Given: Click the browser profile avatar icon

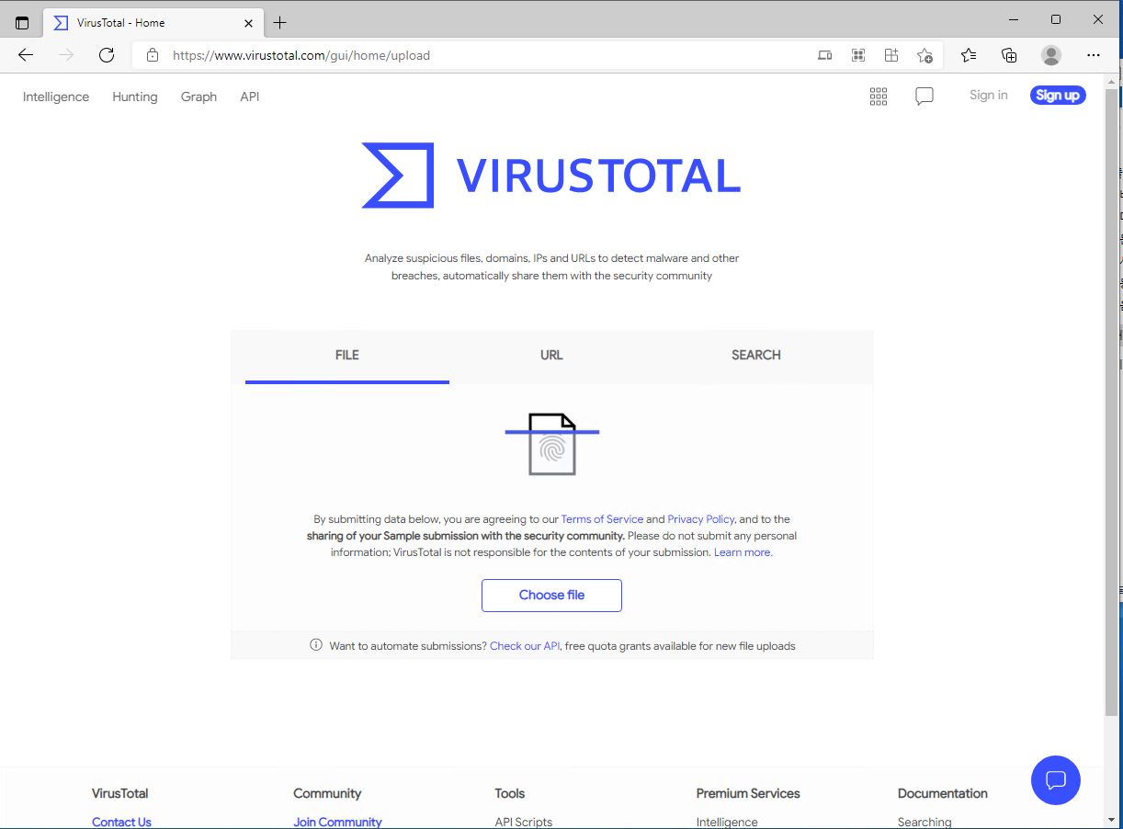Looking at the screenshot, I should point(1051,55).
